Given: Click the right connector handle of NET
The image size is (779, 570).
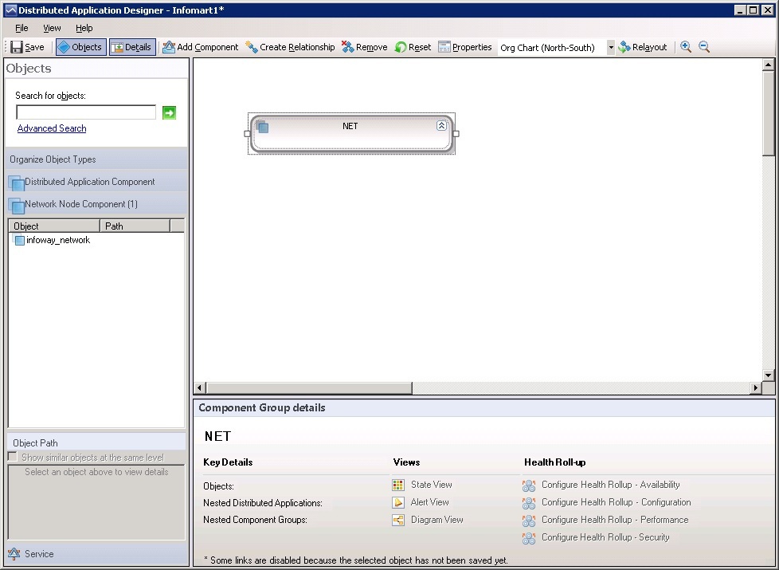Looking at the screenshot, I should coord(456,134).
